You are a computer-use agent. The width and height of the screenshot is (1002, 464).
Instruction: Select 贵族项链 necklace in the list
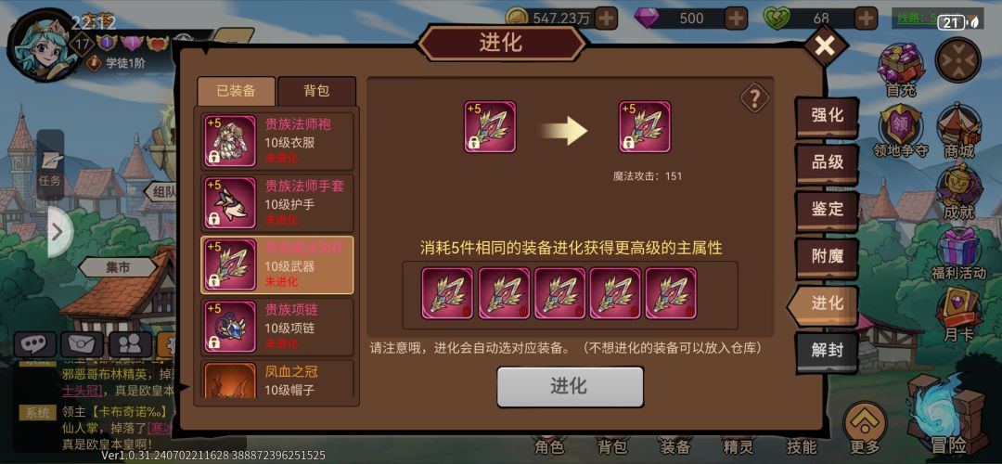(277, 327)
